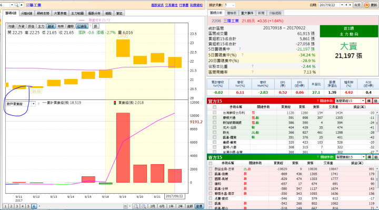This screenshot has width=379, height=210.
Task: Click help question mark beside 紅綠燈
Action: (x=91, y=26)
